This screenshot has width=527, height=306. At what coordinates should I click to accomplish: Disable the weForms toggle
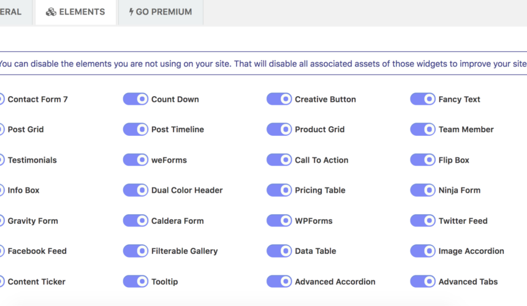click(x=135, y=160)
